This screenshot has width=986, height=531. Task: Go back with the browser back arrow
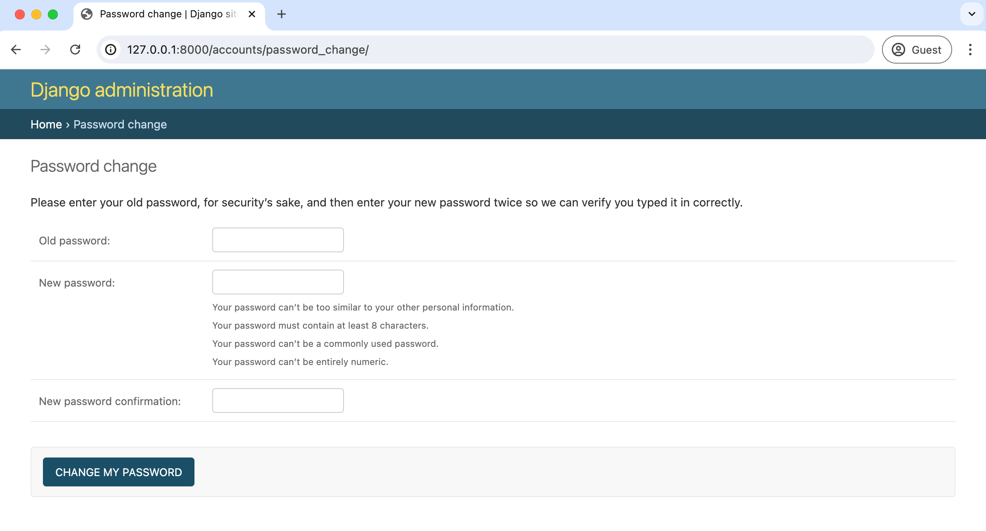pyautogui.click(x=16, y=50)
